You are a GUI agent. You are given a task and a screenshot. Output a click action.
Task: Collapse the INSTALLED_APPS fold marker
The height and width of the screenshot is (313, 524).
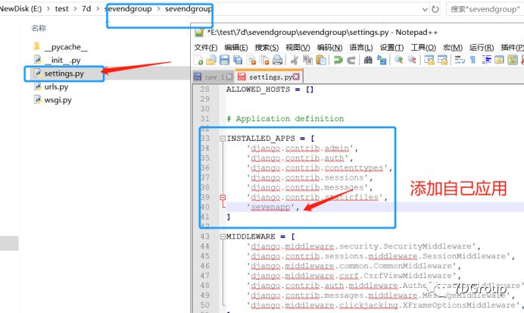223,139
